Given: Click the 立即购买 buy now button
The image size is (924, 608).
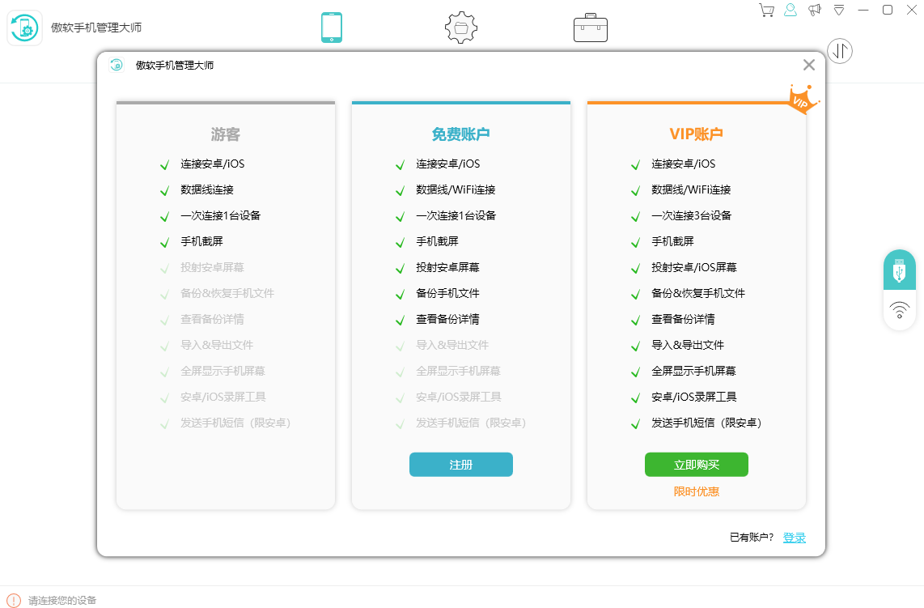Looking at the screenshot, I should (697, 465).
